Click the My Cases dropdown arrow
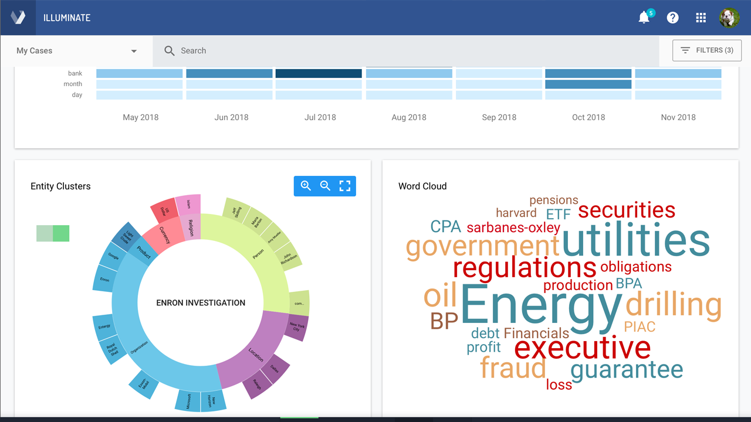Image resolution: width=751 pixels, height=422 pixels. click(134, 51)
